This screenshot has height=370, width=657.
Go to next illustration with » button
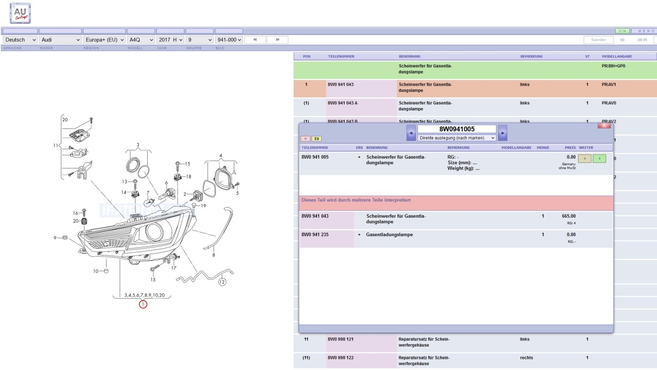278,40
